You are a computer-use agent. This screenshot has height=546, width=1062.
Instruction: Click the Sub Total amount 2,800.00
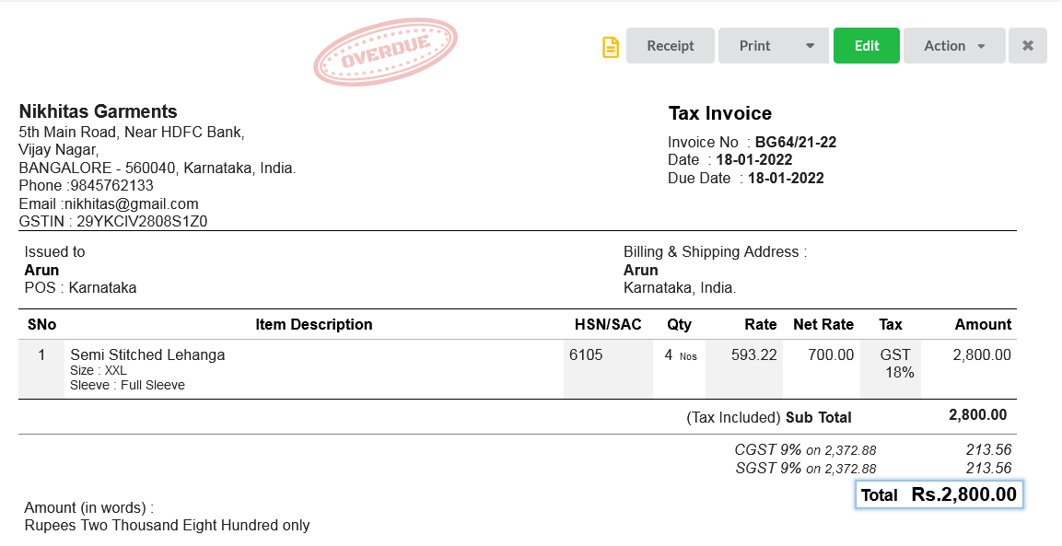pyautogui.click(x=978, y=415)
